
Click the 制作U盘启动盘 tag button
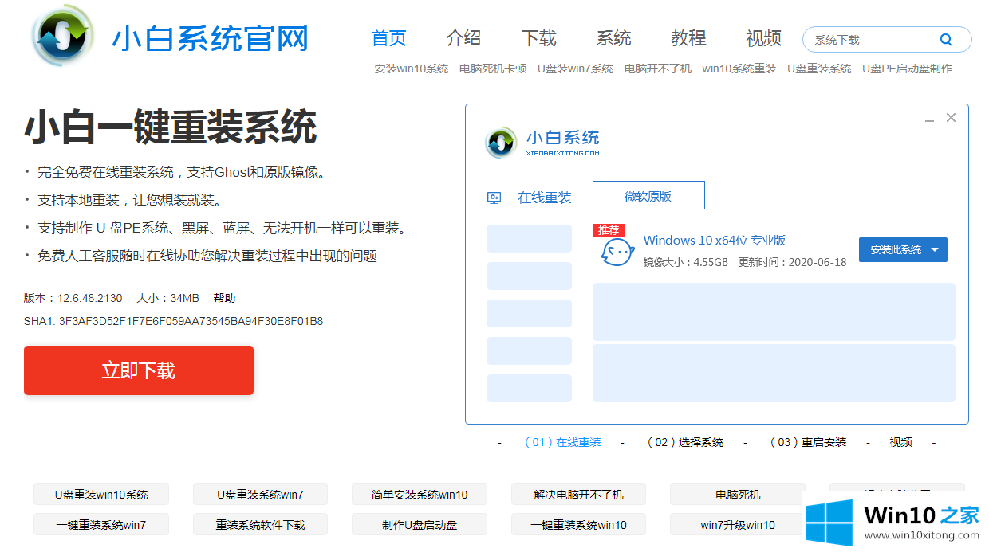click(x=420, y=524)
